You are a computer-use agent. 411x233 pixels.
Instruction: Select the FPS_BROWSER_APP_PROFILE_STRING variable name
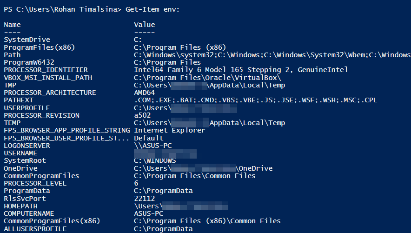(67, 130)
